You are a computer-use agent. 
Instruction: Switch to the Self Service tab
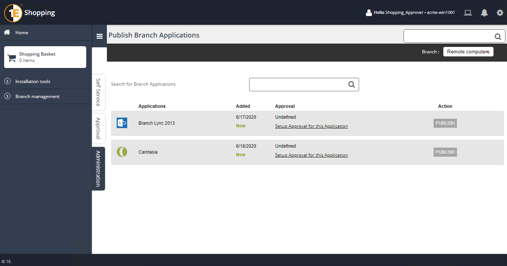coord(98,92)
